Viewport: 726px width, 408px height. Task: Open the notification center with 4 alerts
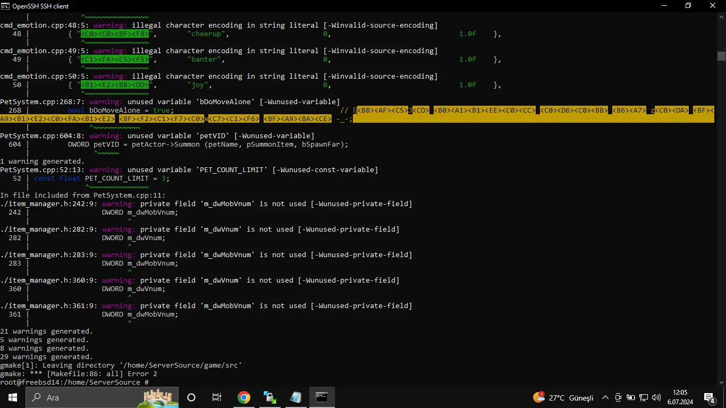tap(710, 397)
